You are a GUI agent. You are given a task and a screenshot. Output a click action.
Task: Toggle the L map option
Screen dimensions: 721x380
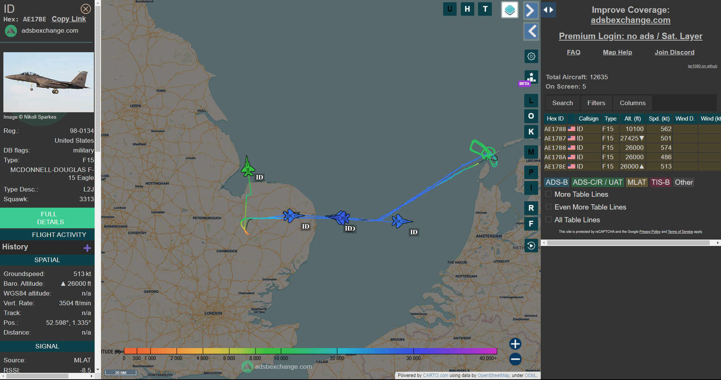tap(531, 101)
